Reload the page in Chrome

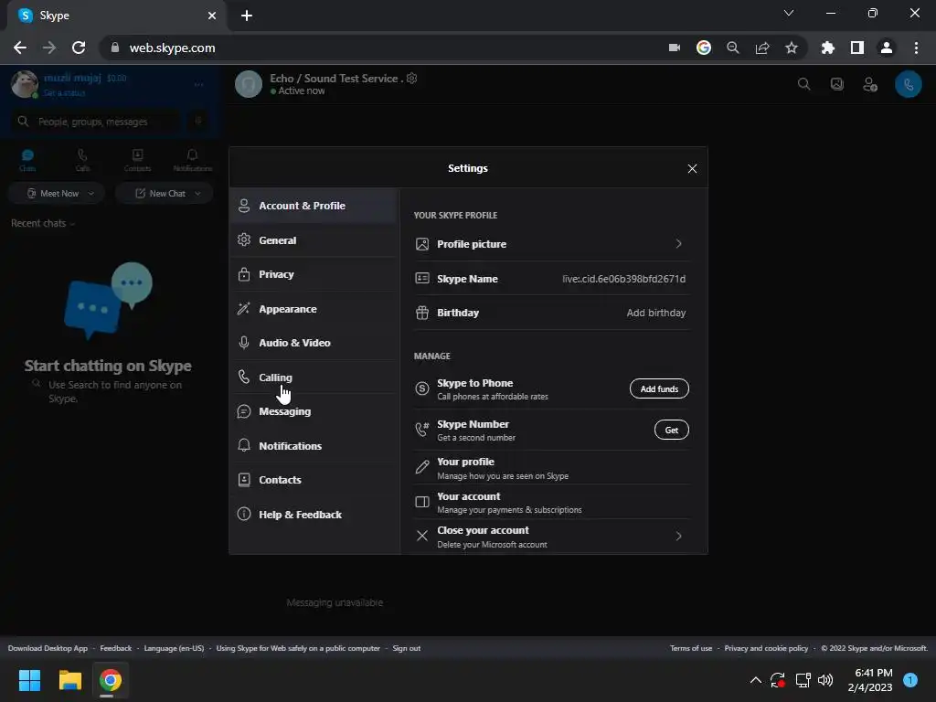pyautogui.click(x=79, y=48)
